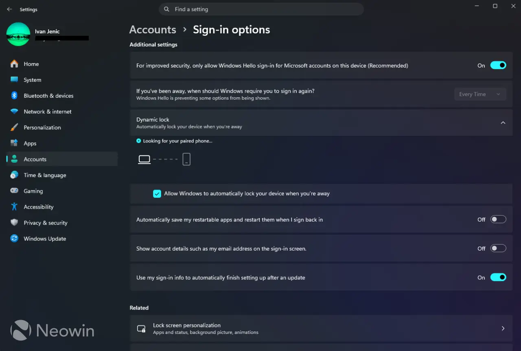Screen dimensions: 521x351
Task: Open Network & internet settings
Action: pos(62,111)
